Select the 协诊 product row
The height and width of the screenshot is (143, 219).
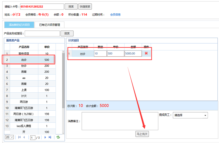point(24,66)
